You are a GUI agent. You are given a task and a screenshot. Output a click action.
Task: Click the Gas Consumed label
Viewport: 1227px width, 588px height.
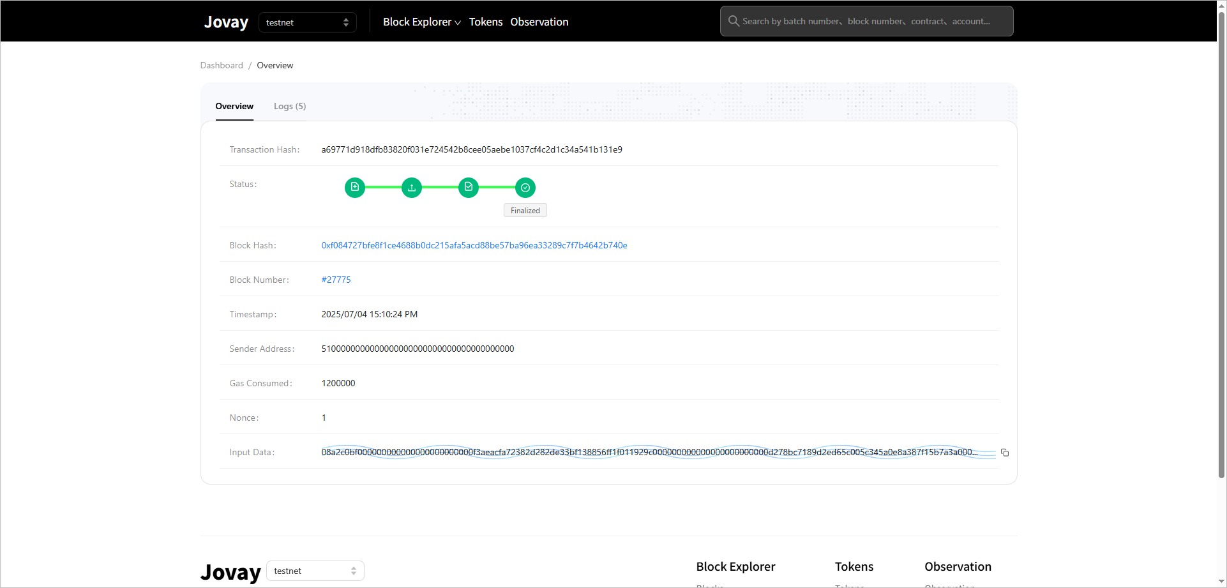pyautogui.click(x=260, y=383)
